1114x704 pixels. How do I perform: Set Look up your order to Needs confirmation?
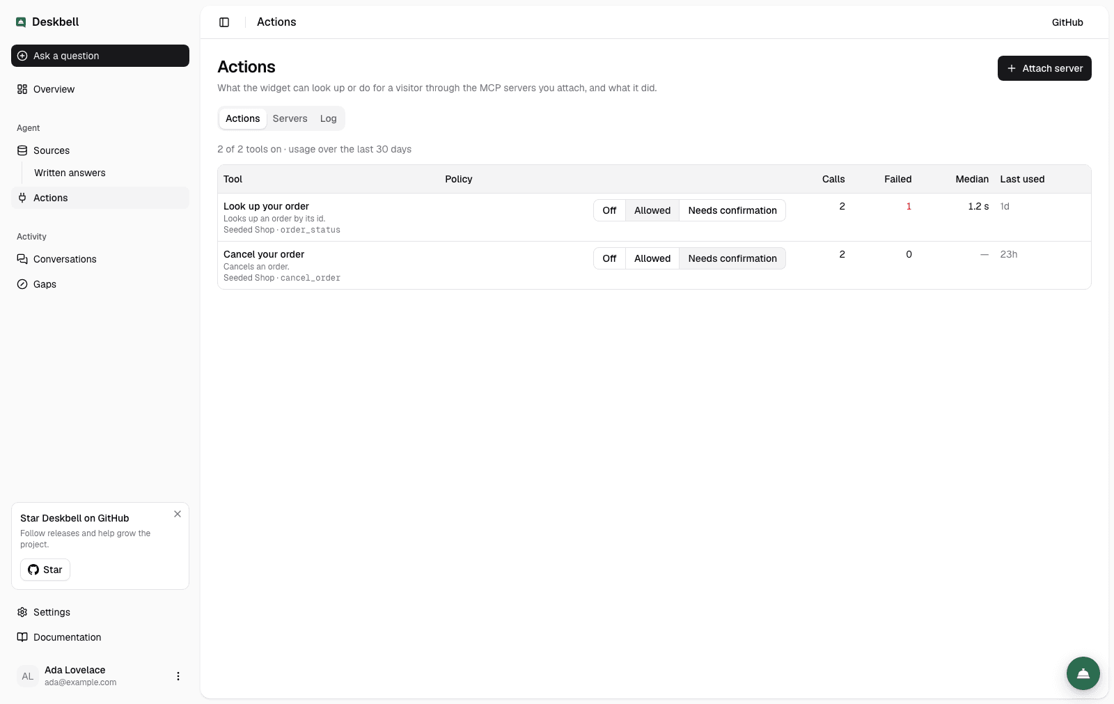point(732,210)
